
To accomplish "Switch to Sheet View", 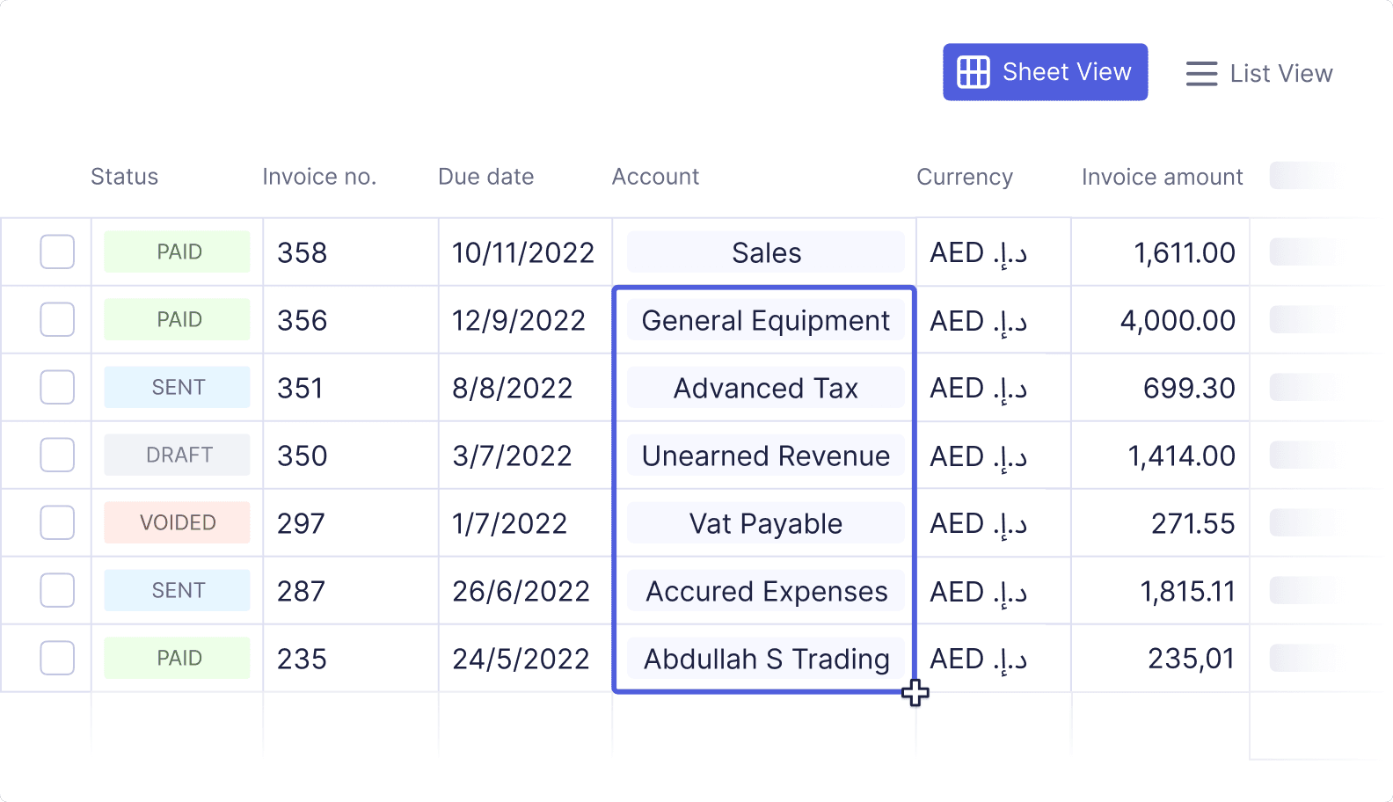I will [x=1045, y=71].
